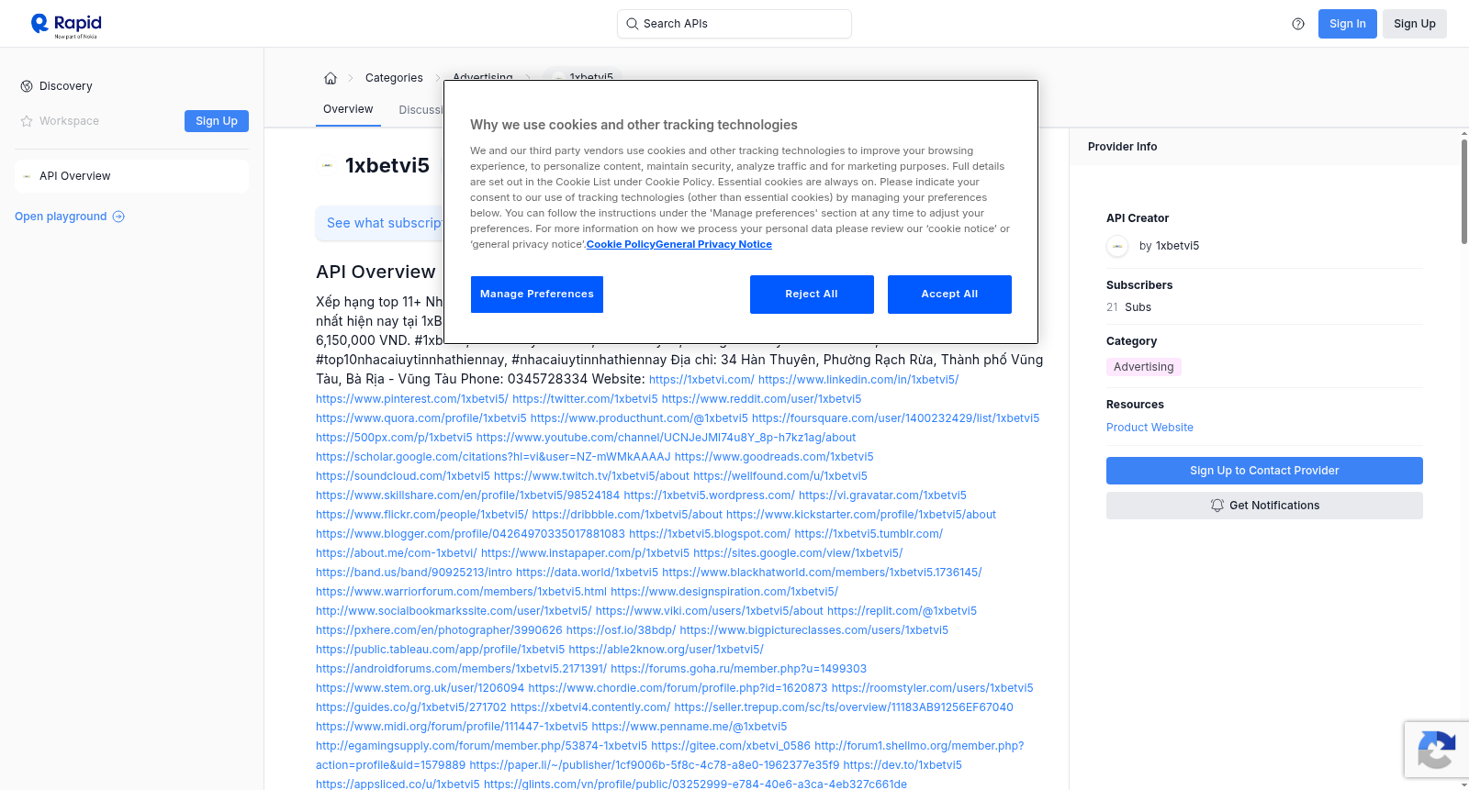
Task: Open the Reddit user 1xbetvi5 link
Action: [x=761, y=399]
